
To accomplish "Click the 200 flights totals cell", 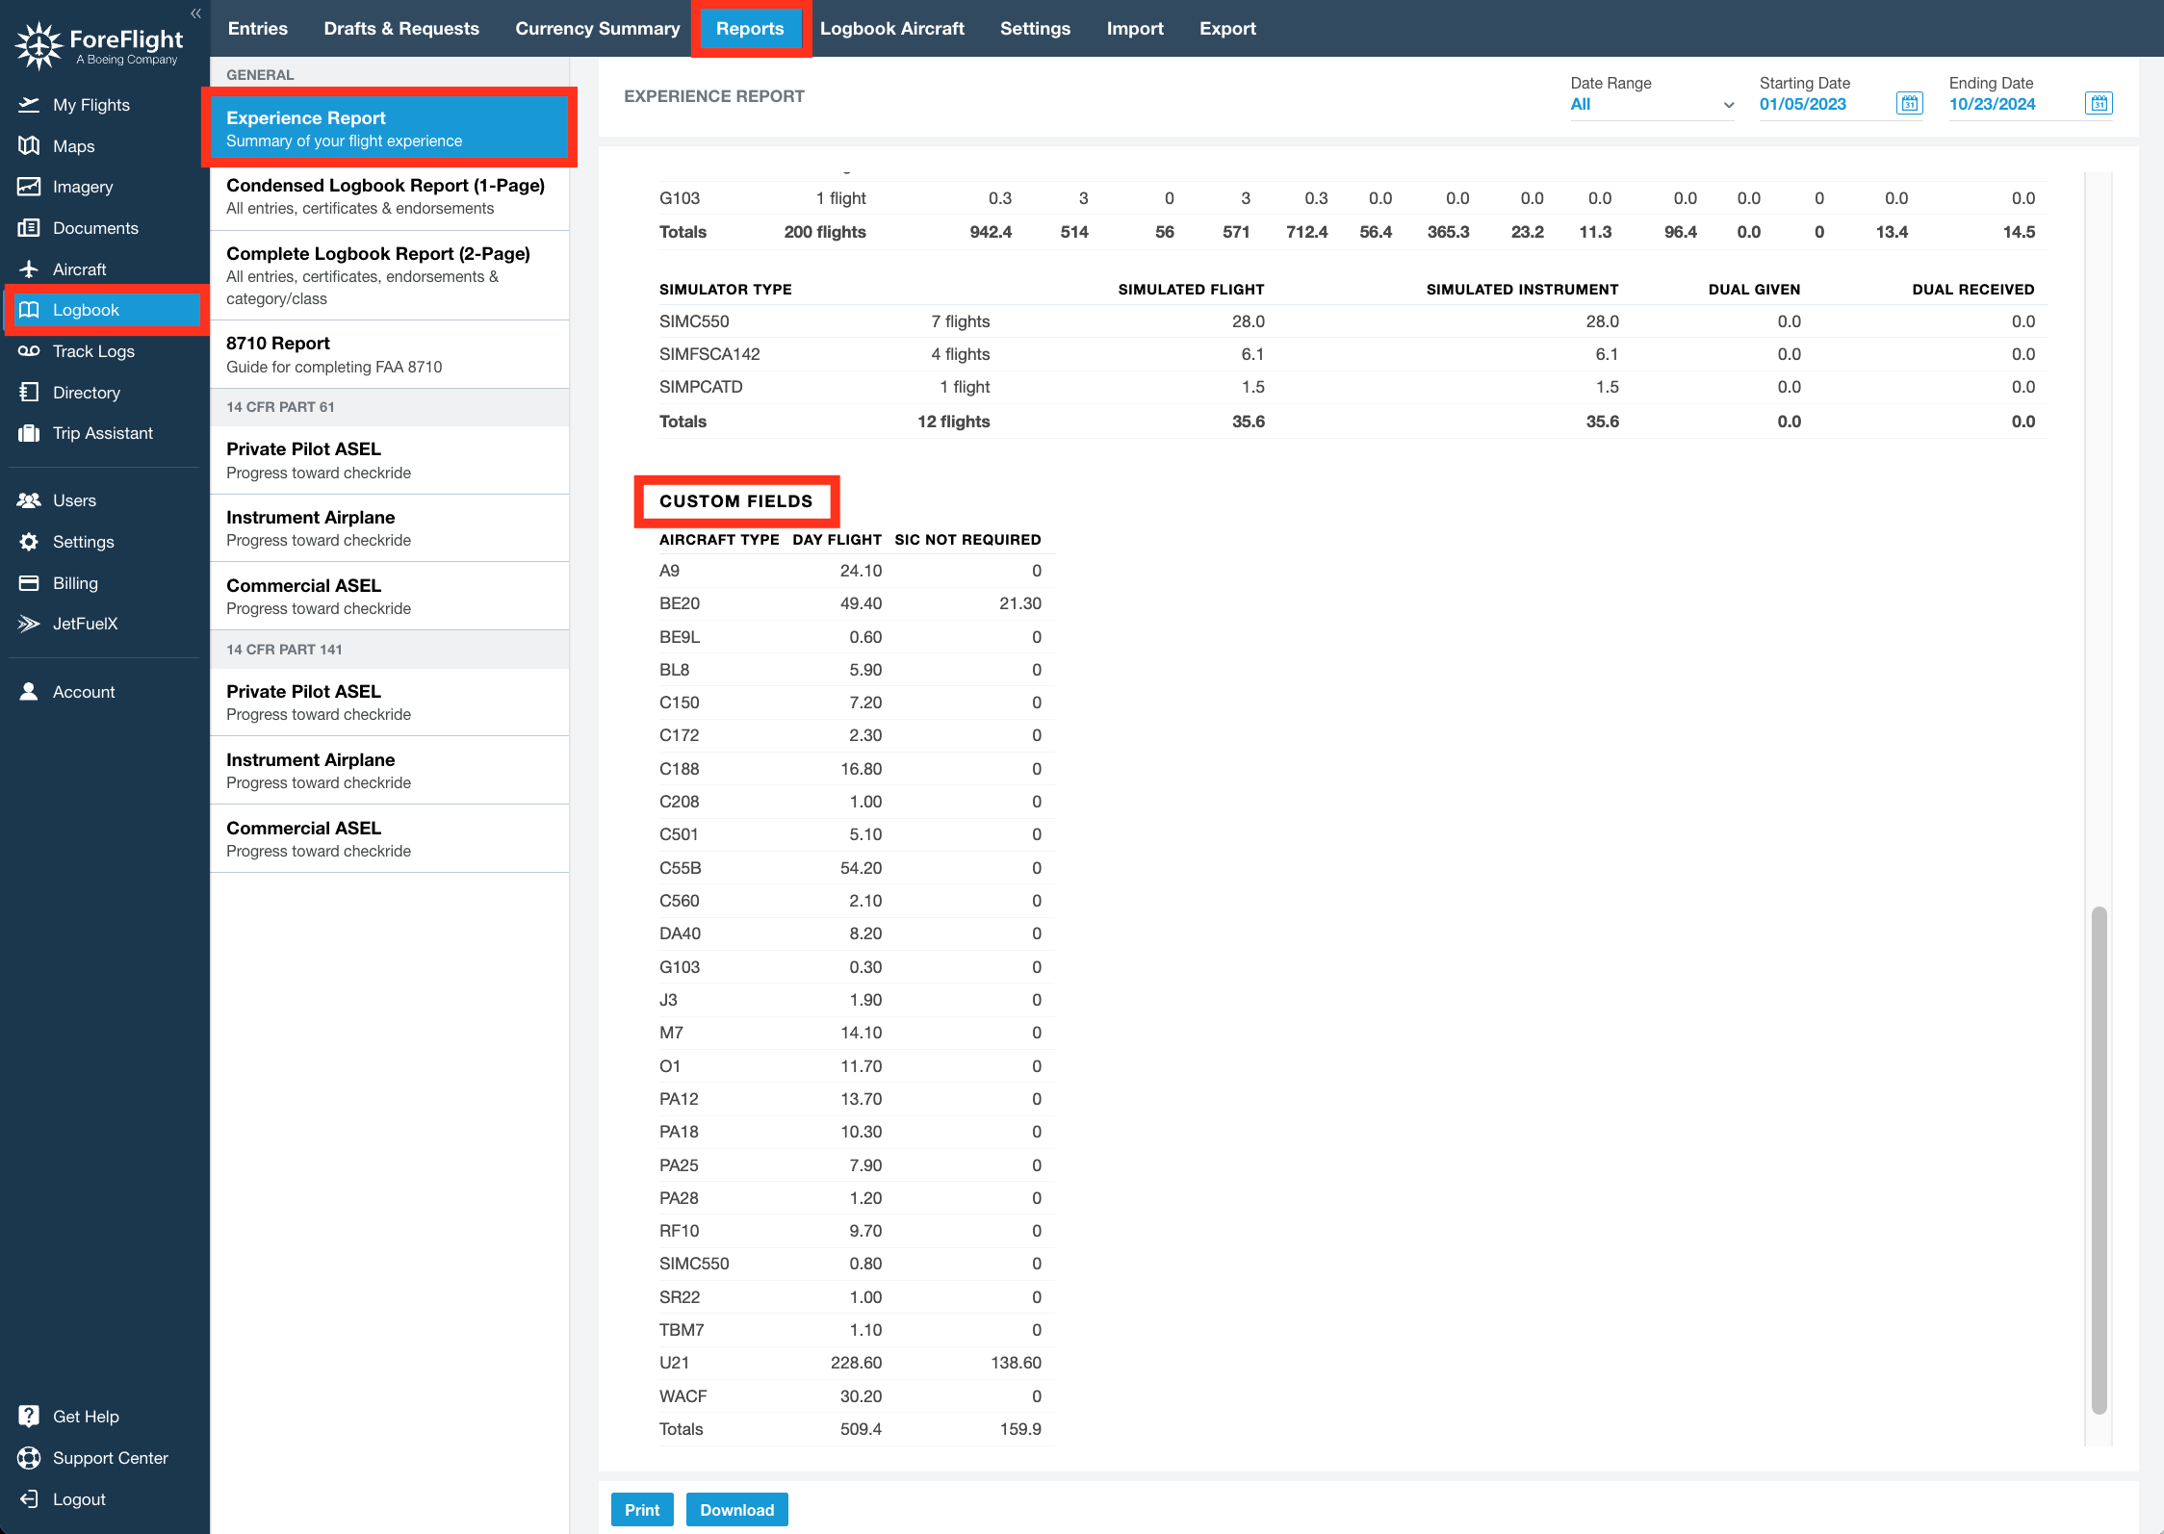I will click(825, 232).
